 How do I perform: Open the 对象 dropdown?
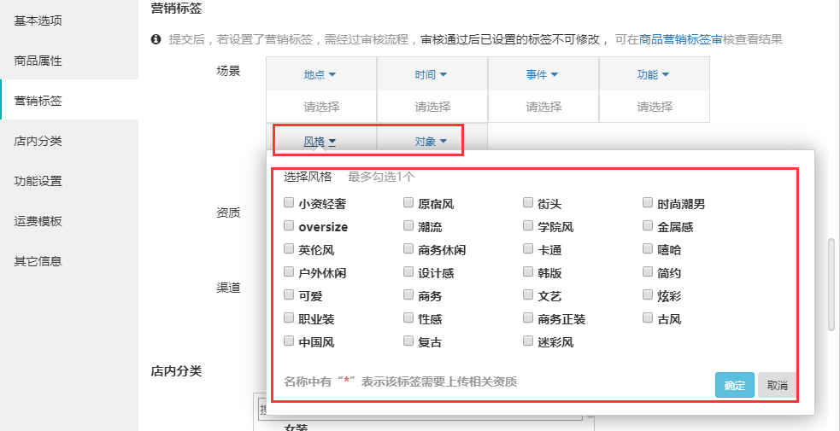(x=432, y=142)
